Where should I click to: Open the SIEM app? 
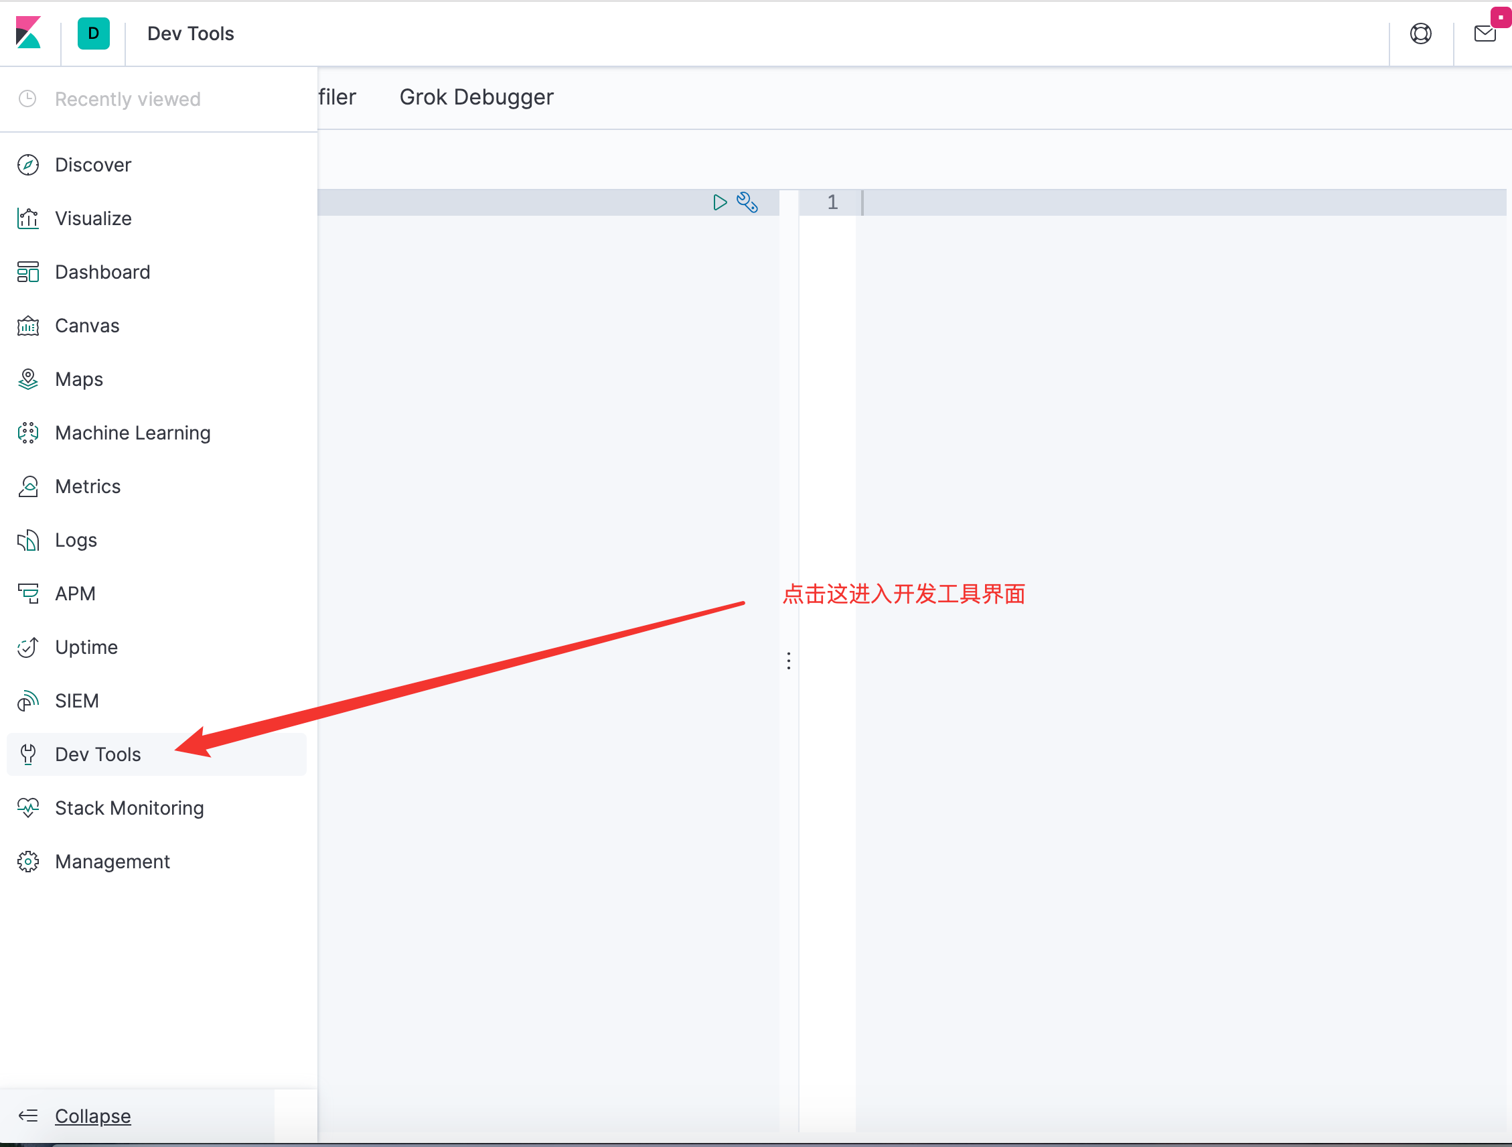(76, 700)
